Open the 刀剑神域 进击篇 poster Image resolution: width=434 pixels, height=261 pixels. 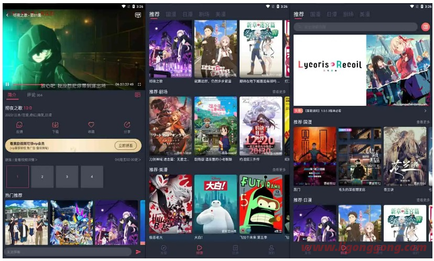click(x=170, y=126)
